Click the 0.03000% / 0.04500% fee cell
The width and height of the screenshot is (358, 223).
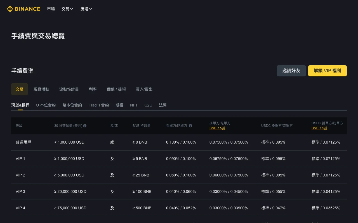229,192
